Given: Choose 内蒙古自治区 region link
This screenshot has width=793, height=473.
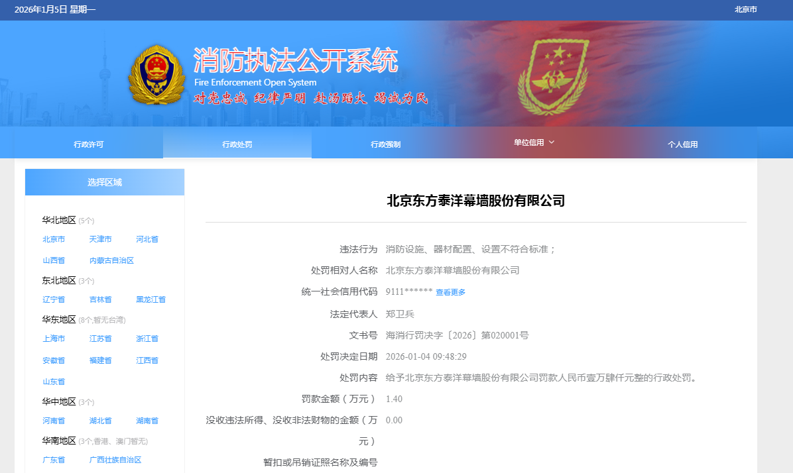Looking at the screenshot, I should point(111,260).
